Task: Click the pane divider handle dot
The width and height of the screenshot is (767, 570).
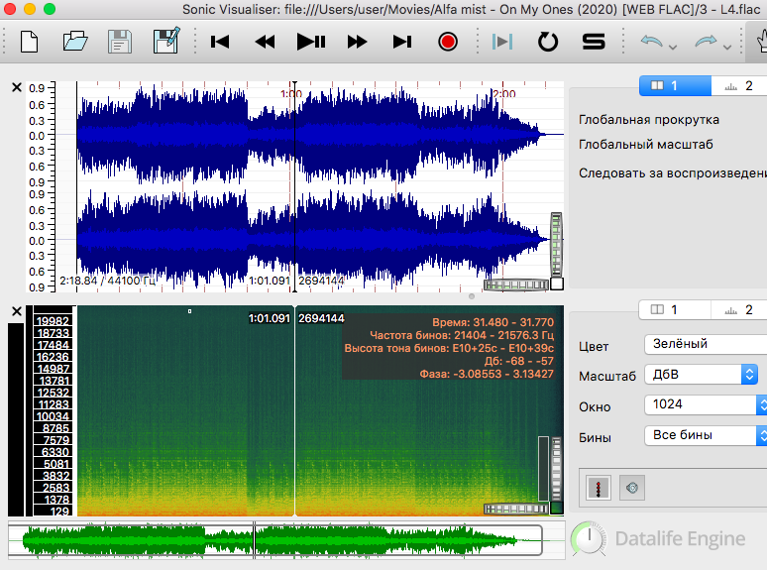Action: click(x=472, y=296)
